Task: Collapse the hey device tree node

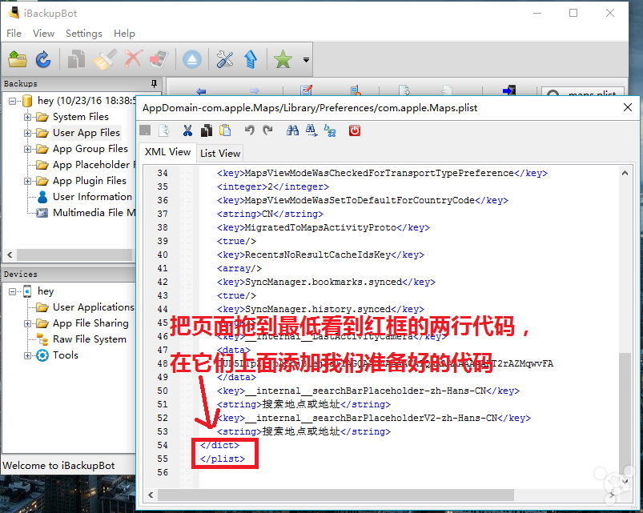Action: click(x=12, y=291)
